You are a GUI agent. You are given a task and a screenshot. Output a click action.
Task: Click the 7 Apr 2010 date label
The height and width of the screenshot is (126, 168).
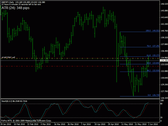tap(86, 124)
